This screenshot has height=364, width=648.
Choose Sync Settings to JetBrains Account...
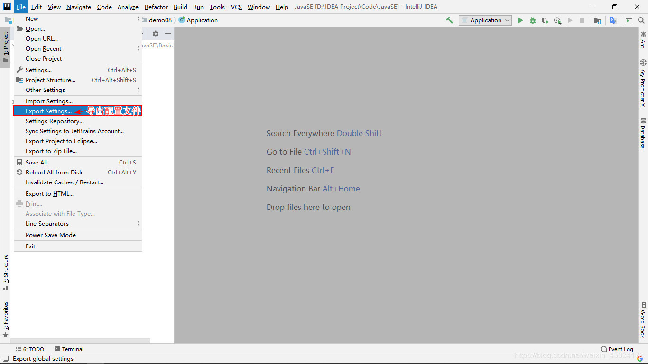pyautogui.click(x=78, y=131)
